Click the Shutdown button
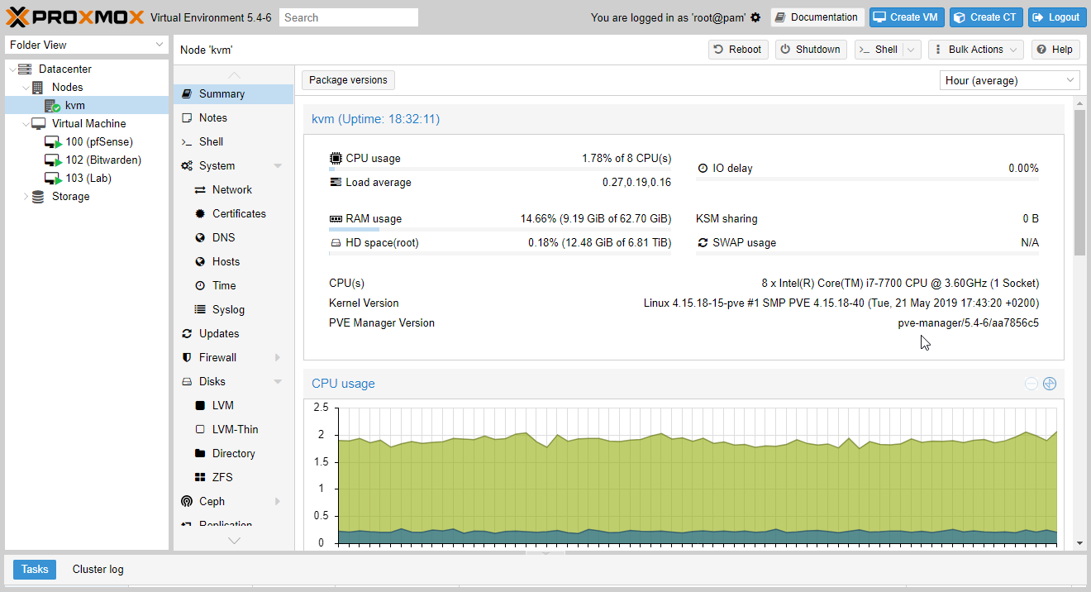This screenshot has height=592, width=1091. click(x=811, y=50)
